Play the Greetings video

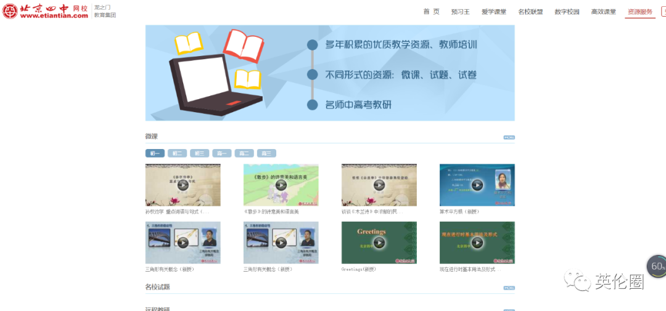[379, 242]
